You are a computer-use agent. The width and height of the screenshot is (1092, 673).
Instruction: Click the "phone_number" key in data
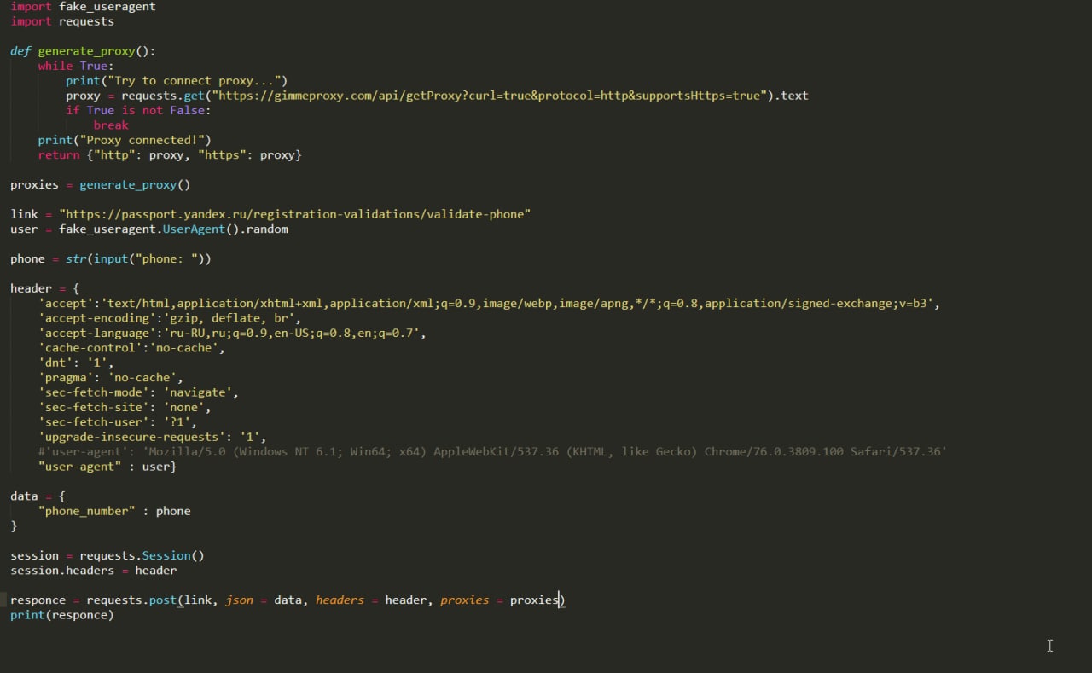[x=86, y=511]
